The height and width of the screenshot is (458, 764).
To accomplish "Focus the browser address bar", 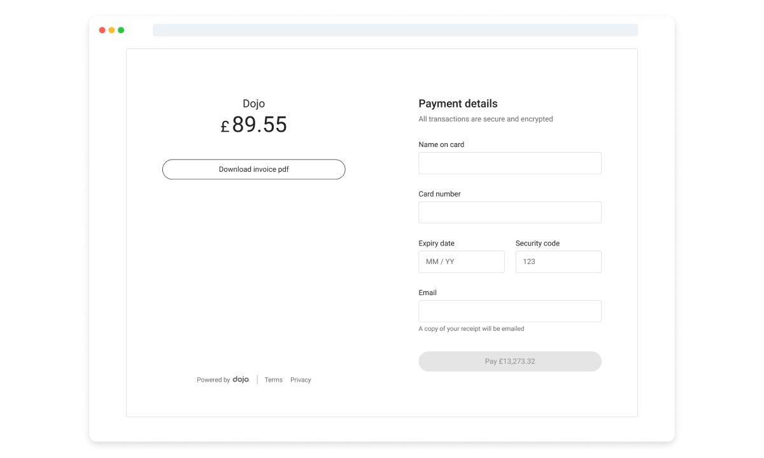I will 395,30.
